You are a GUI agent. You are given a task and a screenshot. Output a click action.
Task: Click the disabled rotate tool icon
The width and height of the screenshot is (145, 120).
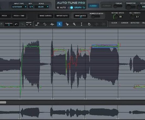[96, 24]
